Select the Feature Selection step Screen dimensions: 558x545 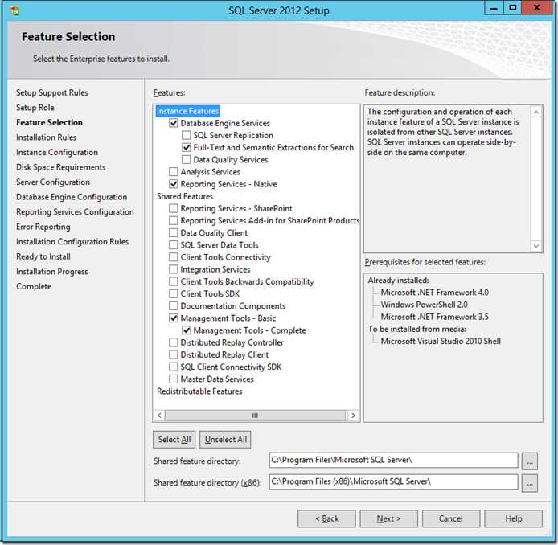click(50, 122)
